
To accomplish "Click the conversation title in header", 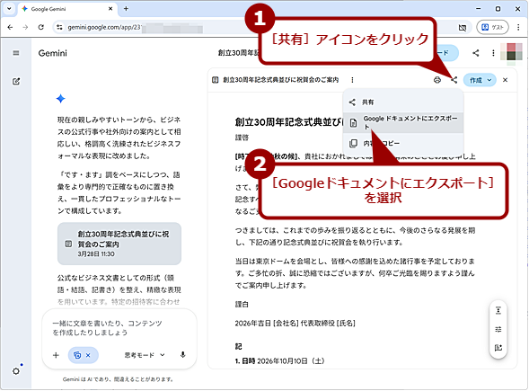I will click(239, 53).
